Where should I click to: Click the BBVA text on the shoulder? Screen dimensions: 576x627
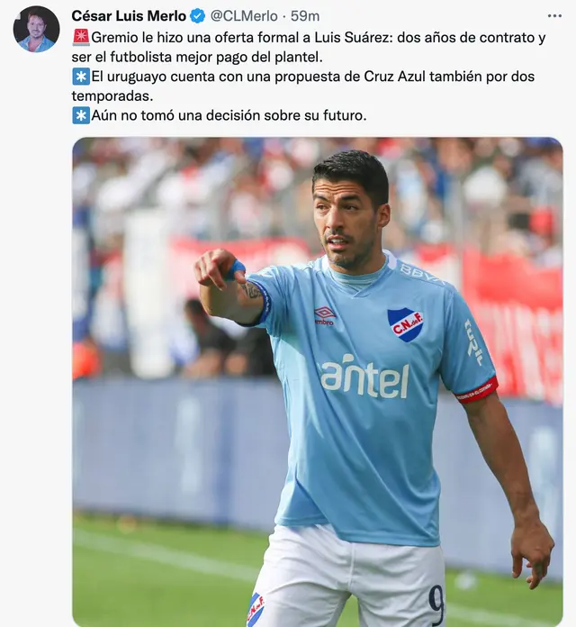point(422,274)
